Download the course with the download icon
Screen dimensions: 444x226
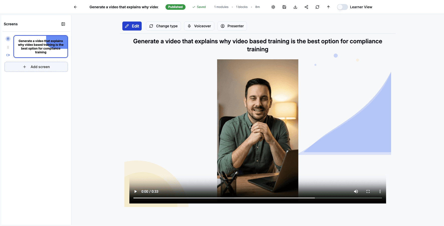[x=295, y=7]
